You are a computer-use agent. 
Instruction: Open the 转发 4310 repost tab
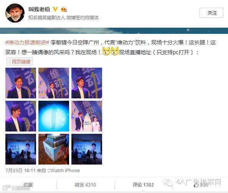(85, 185)
